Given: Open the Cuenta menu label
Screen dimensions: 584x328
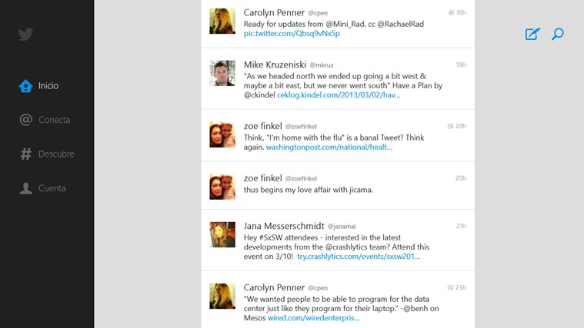Looking at the screenshot, I should click(x=52, y=188).
